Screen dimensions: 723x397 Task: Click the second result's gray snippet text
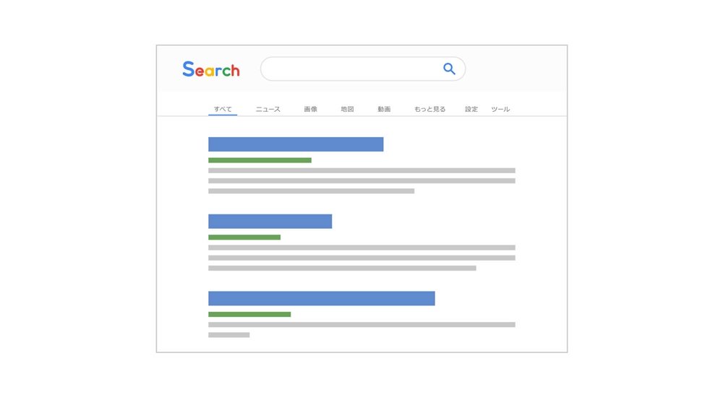pyautogui.click(x=361, y=258)
